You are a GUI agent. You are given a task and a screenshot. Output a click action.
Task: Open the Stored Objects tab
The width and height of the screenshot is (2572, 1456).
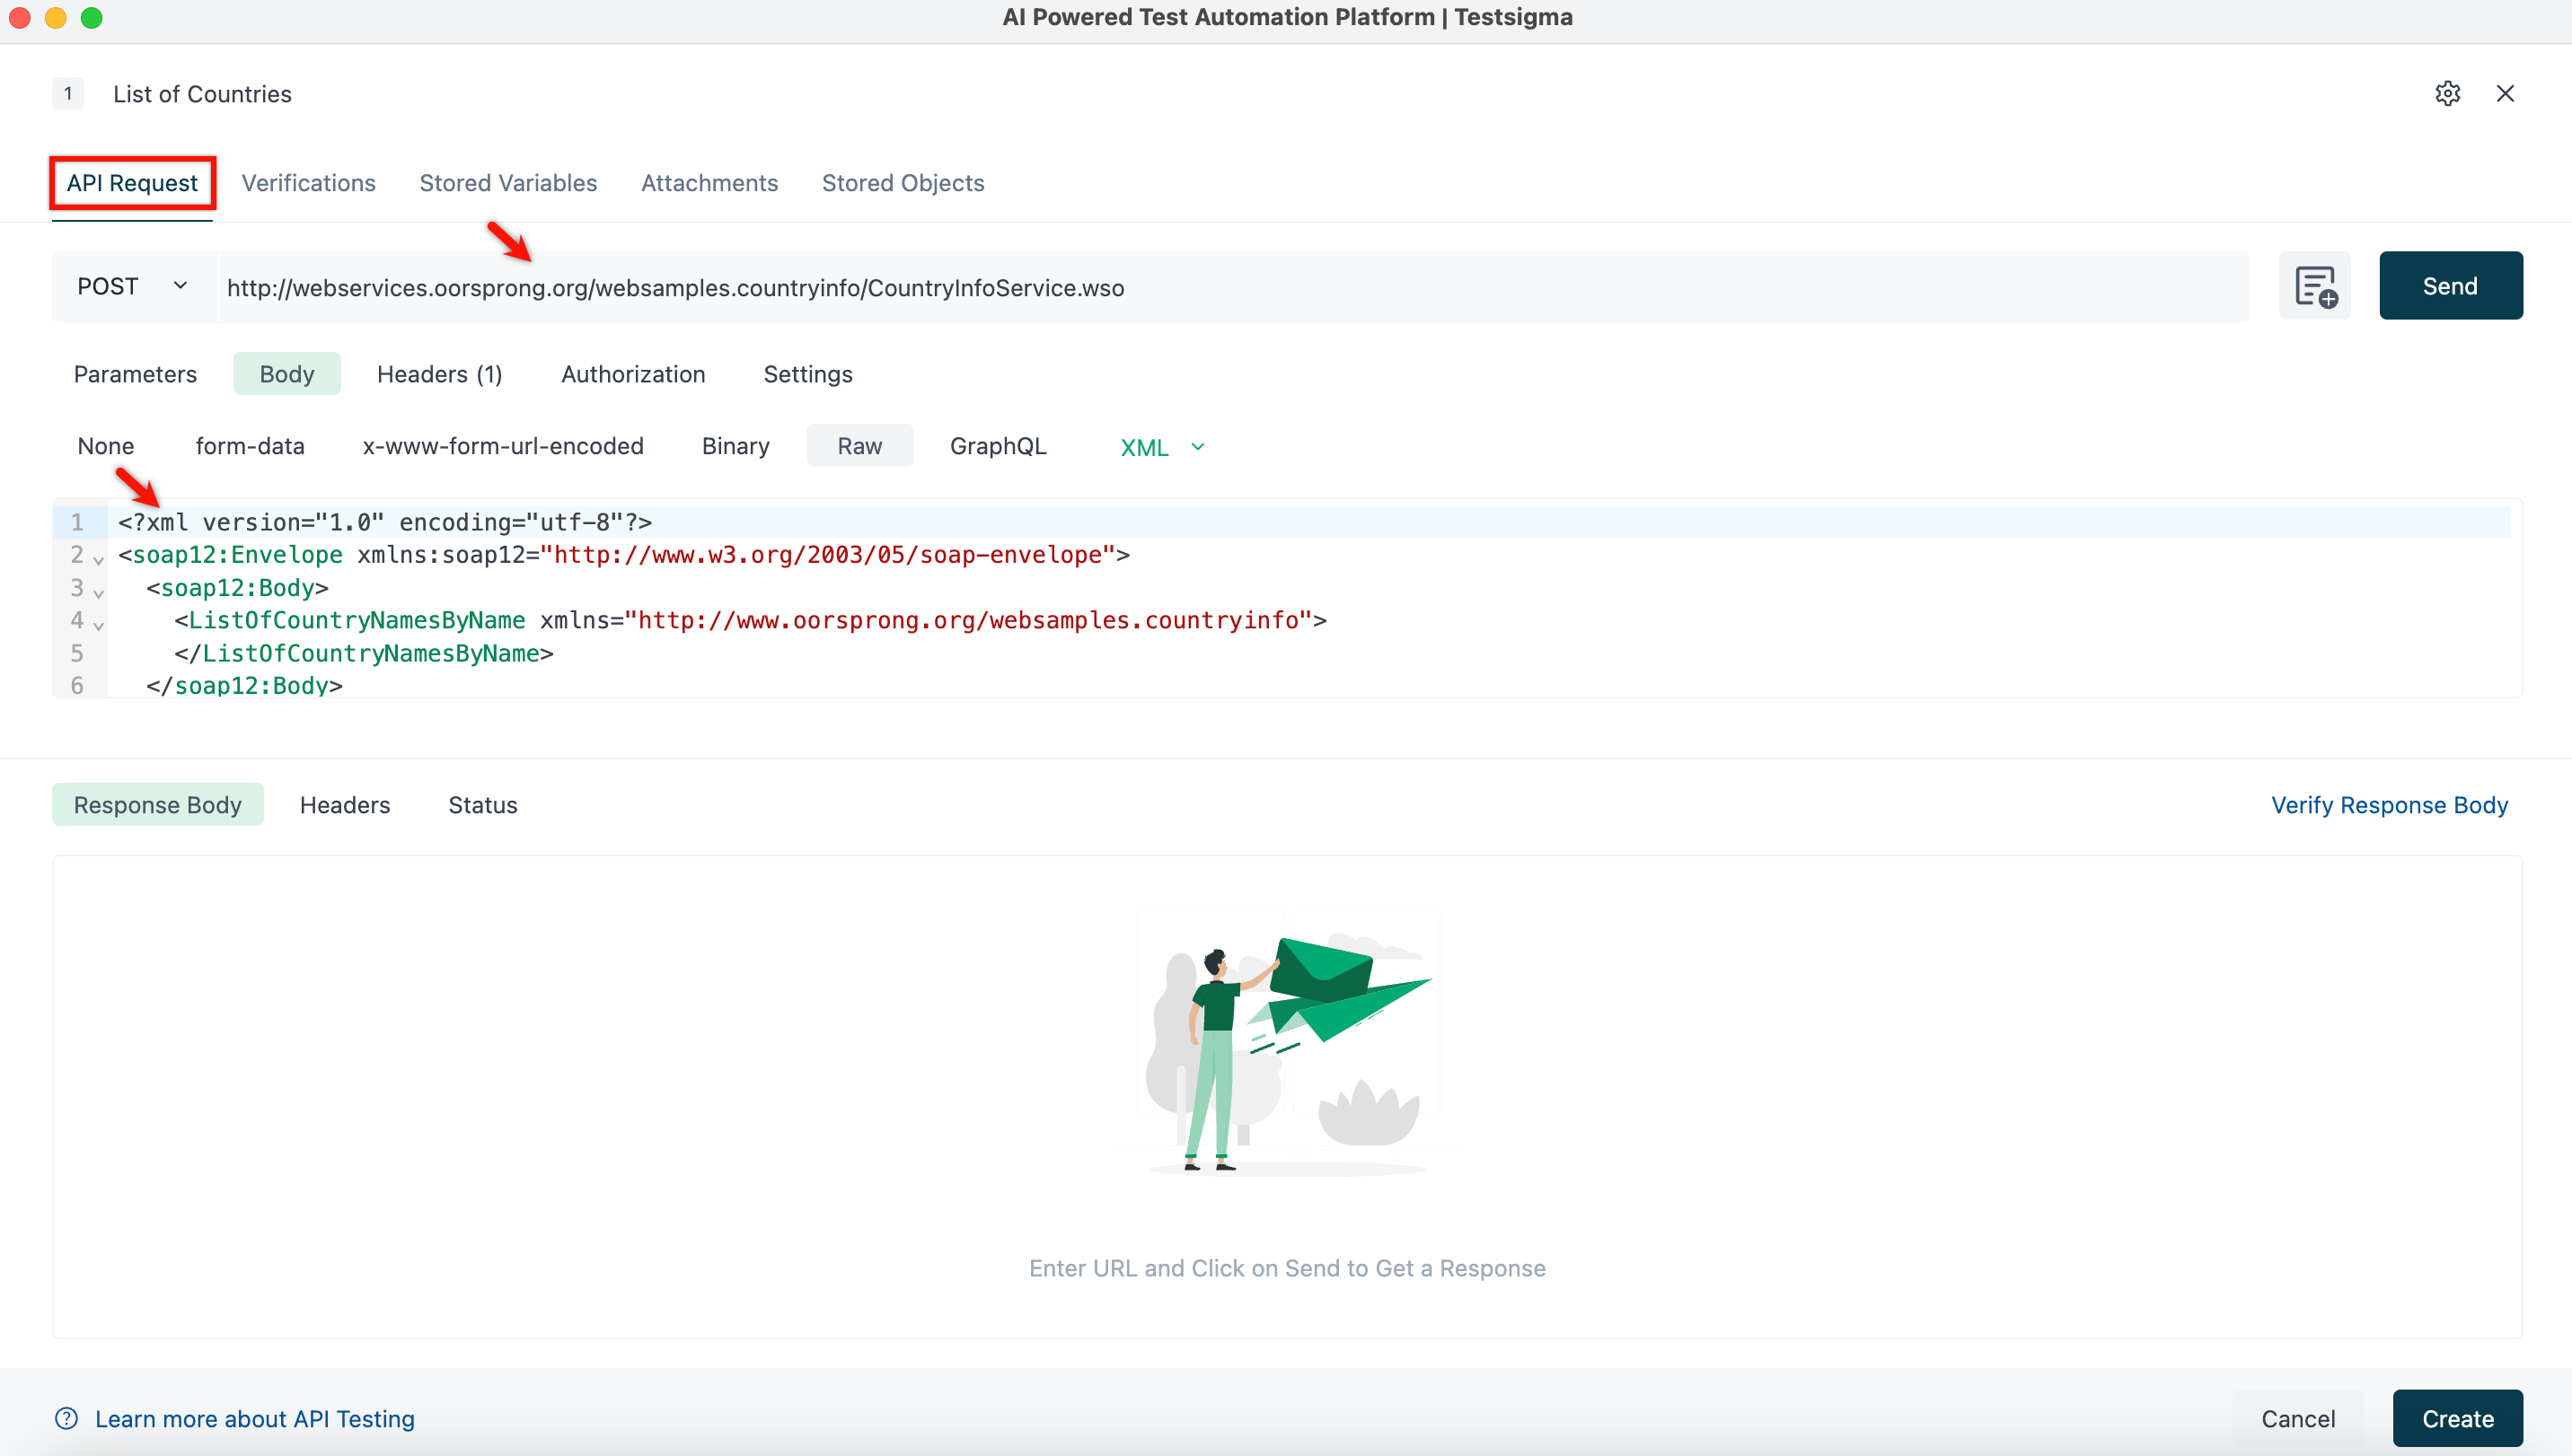coord(903,182)
